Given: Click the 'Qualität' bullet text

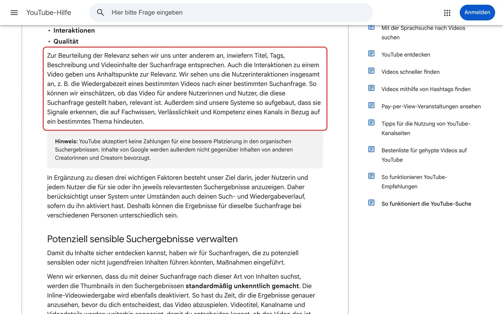Looking at the screenshot, I should [x=66, y=41].
